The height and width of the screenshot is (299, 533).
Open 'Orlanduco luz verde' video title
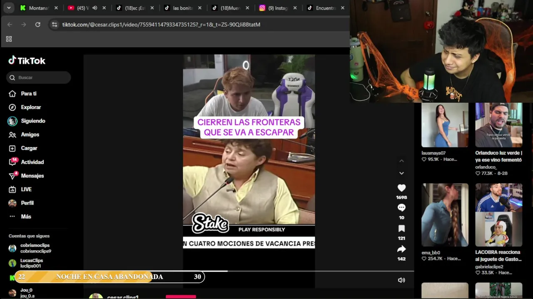(498, 156)
